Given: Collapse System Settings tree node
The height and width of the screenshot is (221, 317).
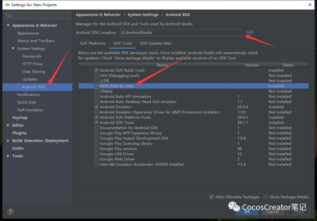Looking at the screenshot, I should coord(13,49).
